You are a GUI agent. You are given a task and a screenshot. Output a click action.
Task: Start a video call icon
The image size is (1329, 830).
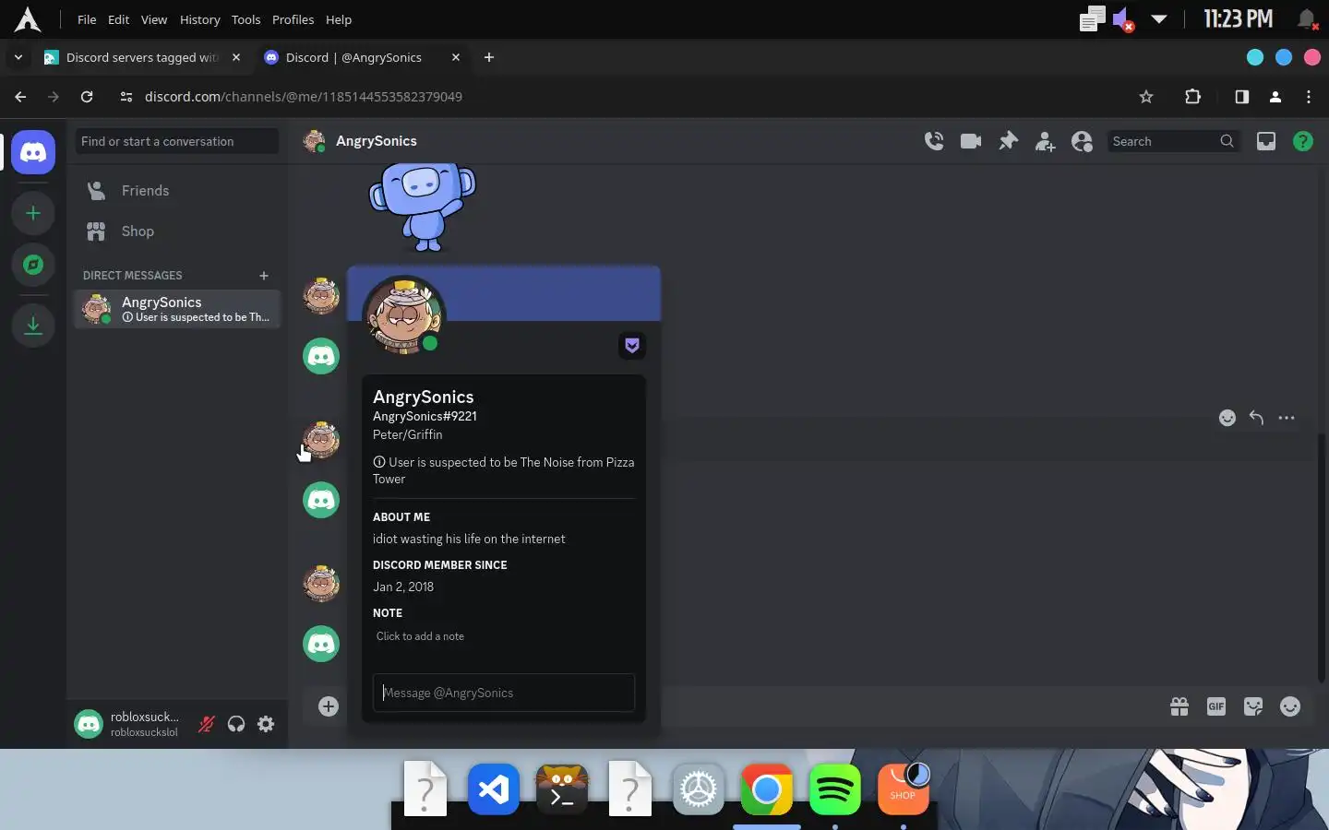(971, 141)
